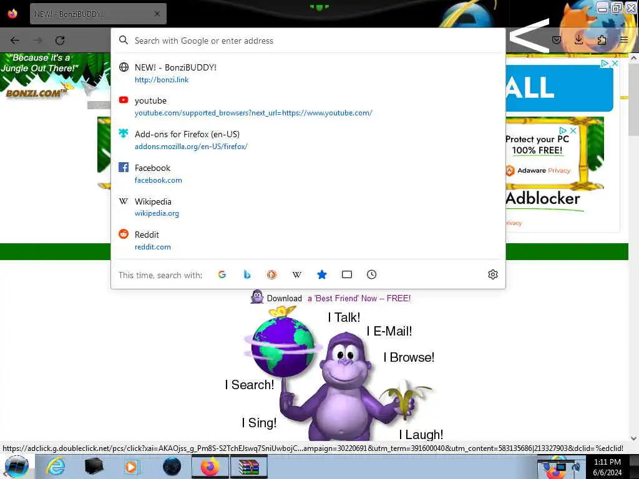Open the Windows Start button
Image resolution: width=639 pixels, height=479 pixels.
point(17,467)
